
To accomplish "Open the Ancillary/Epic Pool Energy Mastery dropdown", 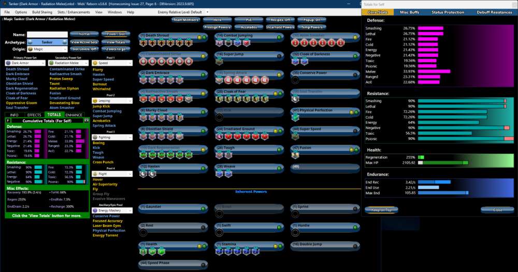I will click(x=112, y=210).
